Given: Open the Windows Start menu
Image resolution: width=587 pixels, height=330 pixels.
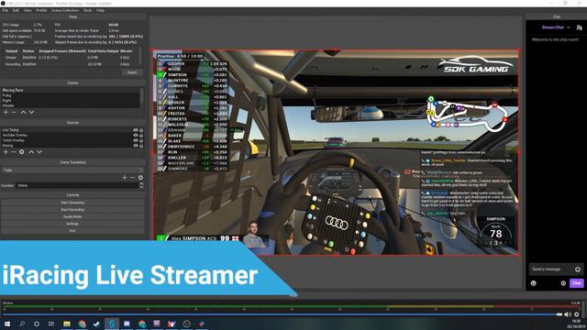Looking at the screenshot, I should pyautogui.click(x=6, y=324).
